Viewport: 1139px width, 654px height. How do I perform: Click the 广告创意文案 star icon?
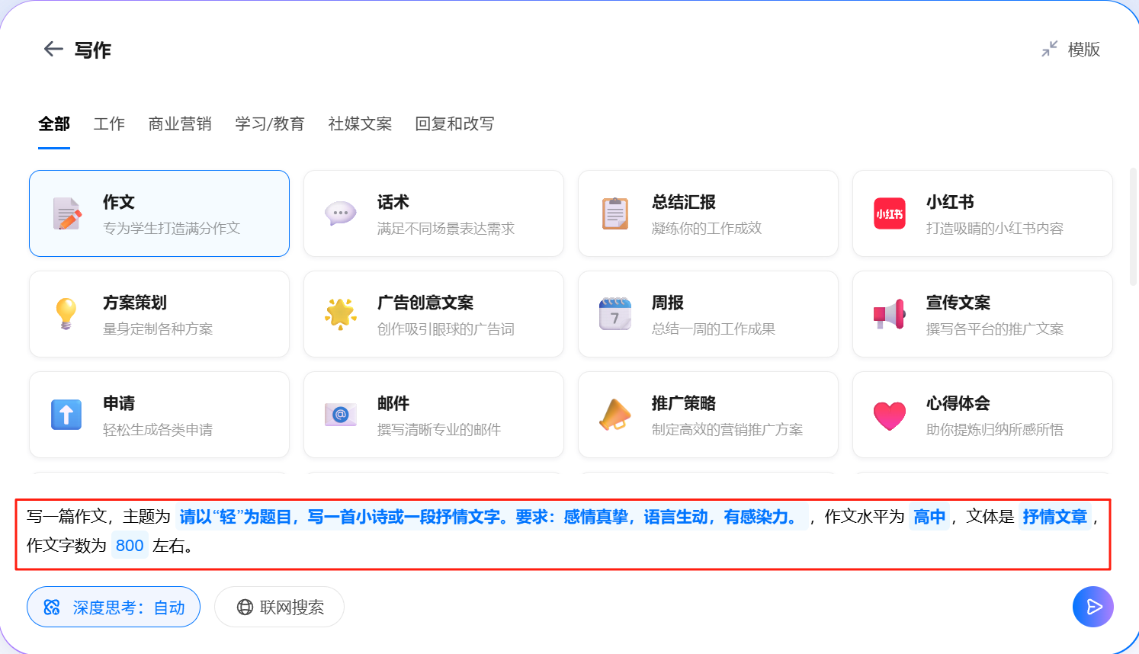tap(341, 313)
